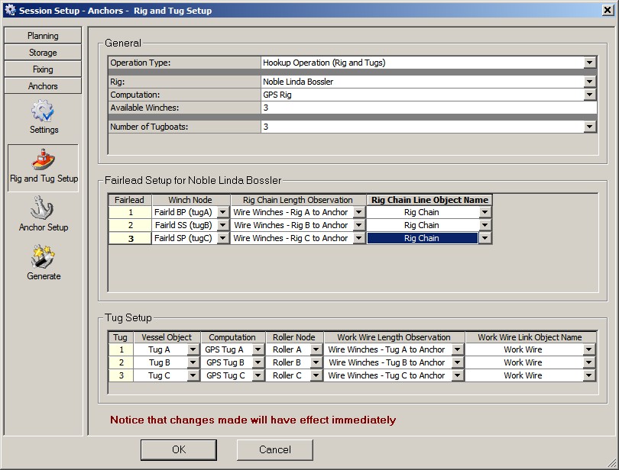Open Wire Winches - Tug C to Anchor dropdown
The height and width of the screenshot is (470, 619).
[457, 376]
